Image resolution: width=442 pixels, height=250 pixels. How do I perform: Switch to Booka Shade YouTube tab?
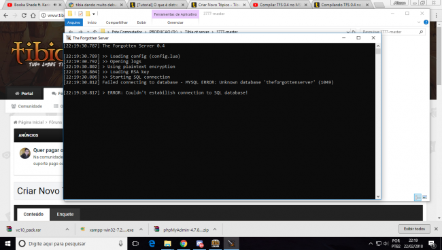pos(33,5)
